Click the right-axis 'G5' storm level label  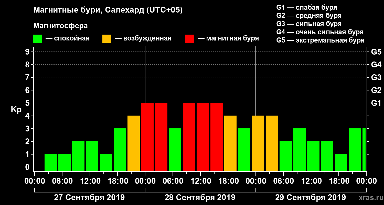point(376,52)
